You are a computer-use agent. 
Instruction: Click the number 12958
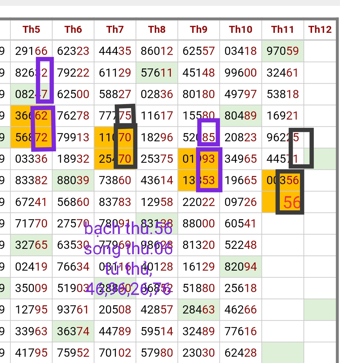pyautogui.click(x=157, y=202)
